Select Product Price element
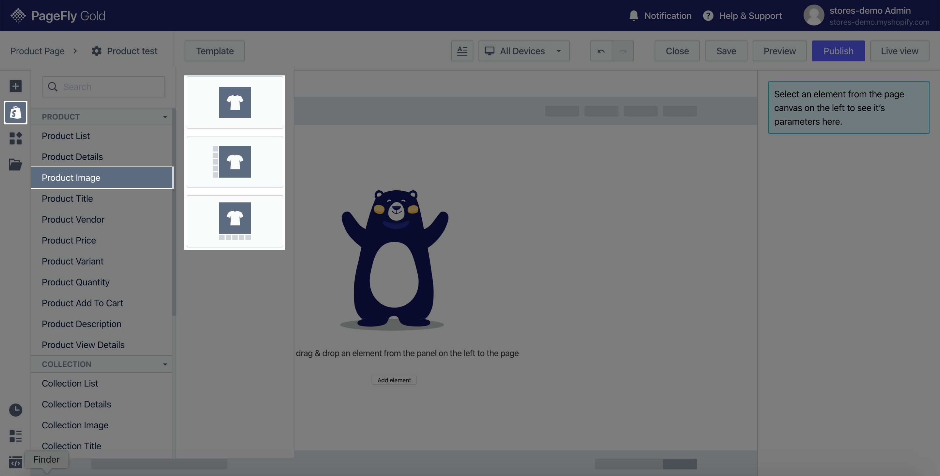This screenshot has width=940, height=476. [102, 240]
